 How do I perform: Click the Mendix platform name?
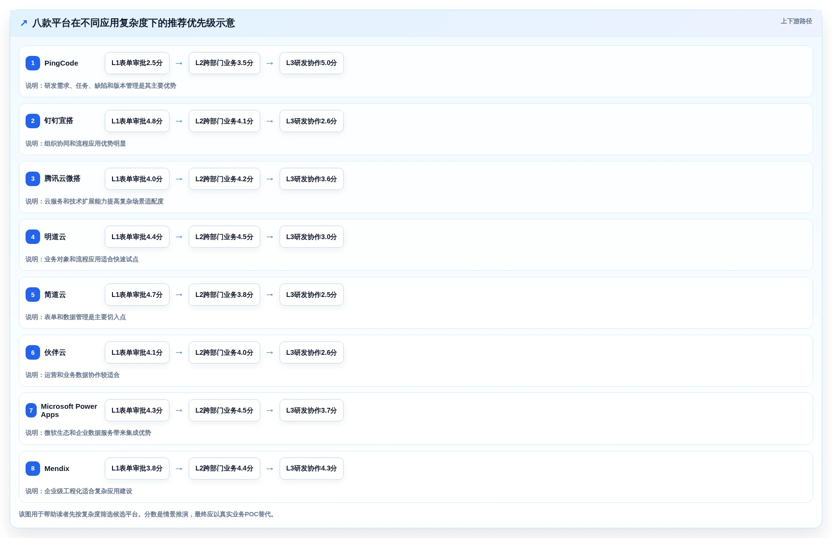point(57,468)
